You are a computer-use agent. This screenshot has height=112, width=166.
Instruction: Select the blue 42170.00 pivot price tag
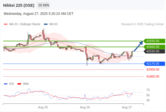154,64
